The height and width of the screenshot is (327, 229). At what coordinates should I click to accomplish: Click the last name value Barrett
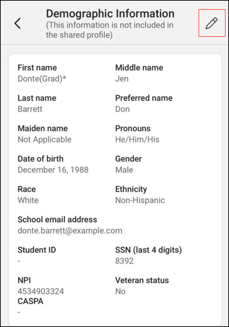point(30,109)
